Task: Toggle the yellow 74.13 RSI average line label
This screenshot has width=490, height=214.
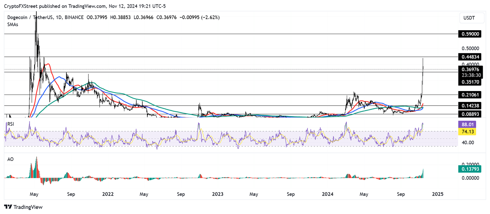Action: click(x=467, y=131)
